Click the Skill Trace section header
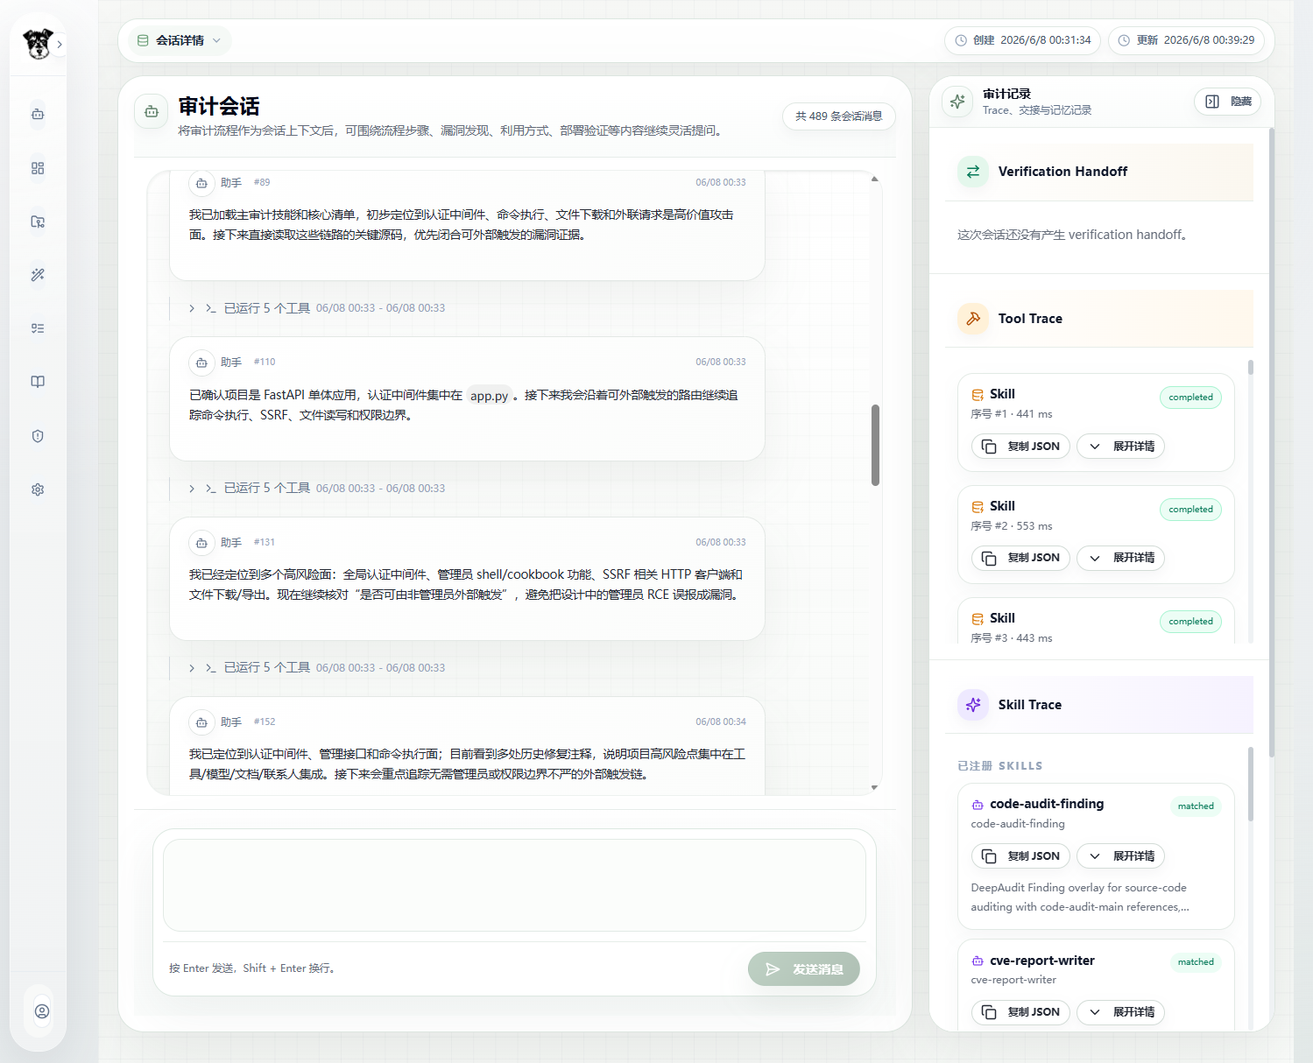 tap(1099, 705)
